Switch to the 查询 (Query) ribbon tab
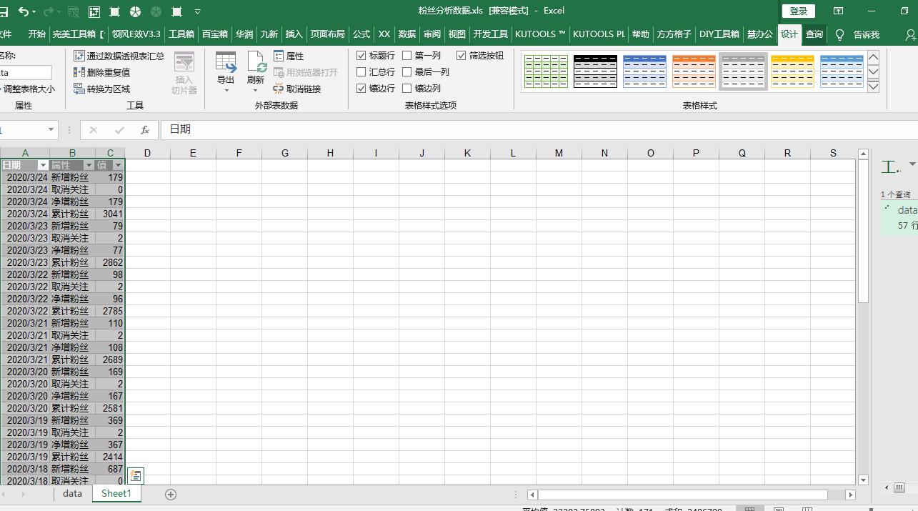Viewport: 918px width, 511px height. coord(814,34)
